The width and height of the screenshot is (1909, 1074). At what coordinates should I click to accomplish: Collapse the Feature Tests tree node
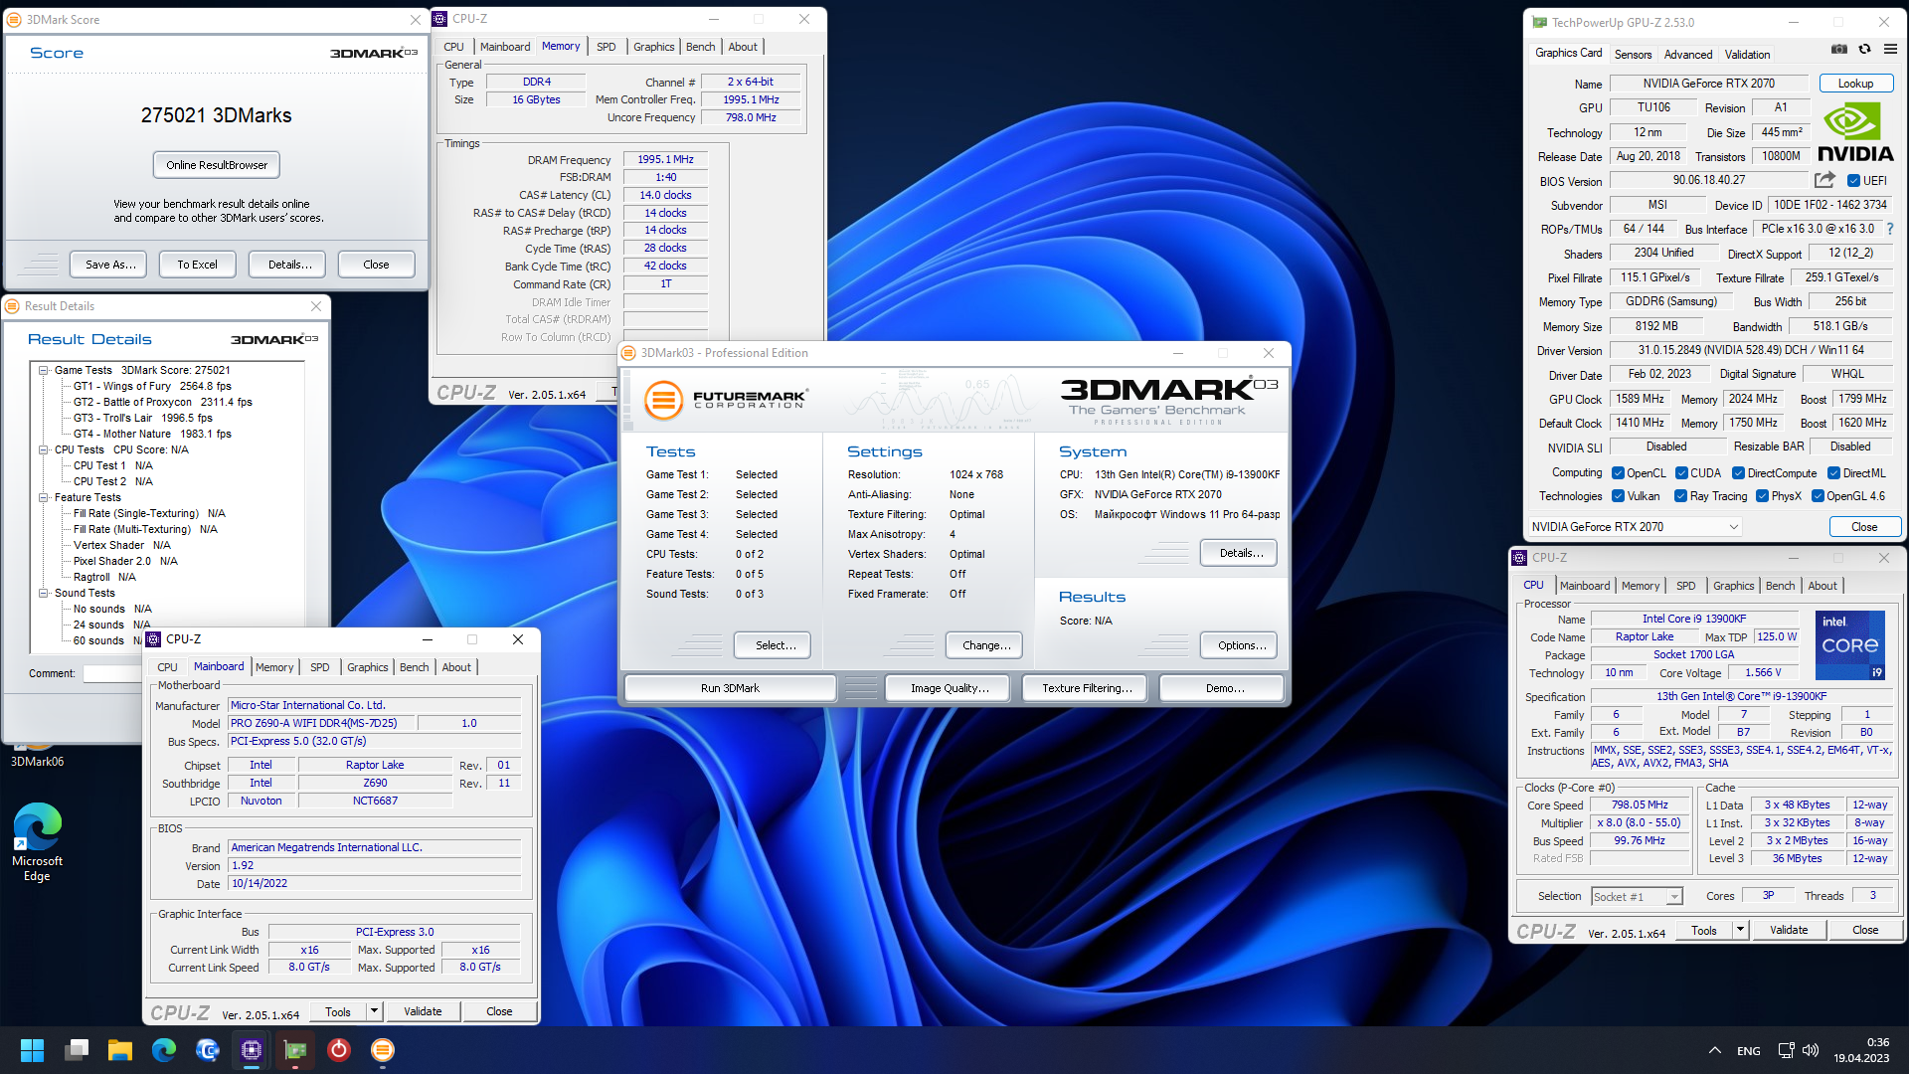pos(44,497)
